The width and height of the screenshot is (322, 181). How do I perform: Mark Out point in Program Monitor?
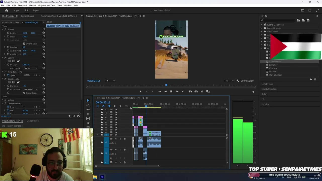(152, 92)
